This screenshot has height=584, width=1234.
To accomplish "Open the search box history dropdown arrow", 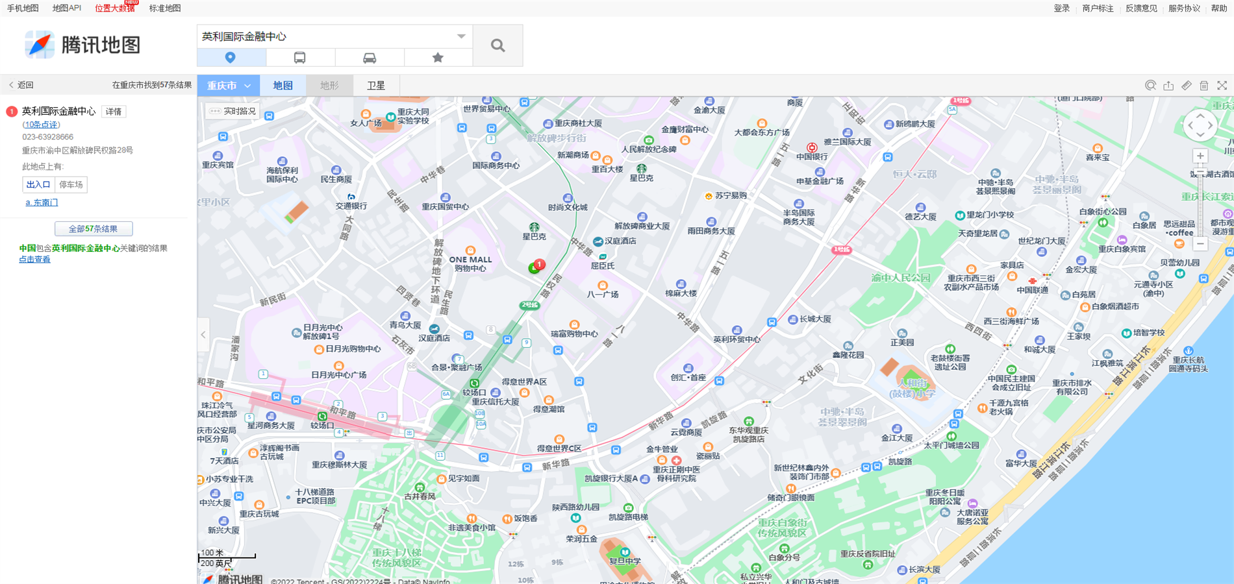I will point(461,36).
